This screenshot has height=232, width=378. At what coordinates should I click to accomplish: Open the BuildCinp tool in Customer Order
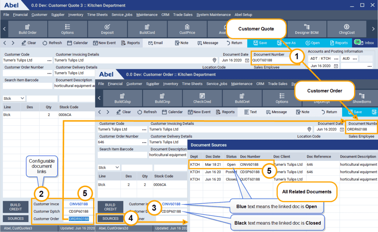(x=162, y=98)
